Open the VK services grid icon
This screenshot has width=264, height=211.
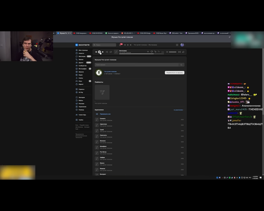tap(177, 45)
